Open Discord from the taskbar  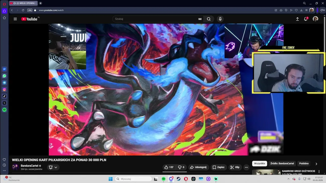pos(171,179)
